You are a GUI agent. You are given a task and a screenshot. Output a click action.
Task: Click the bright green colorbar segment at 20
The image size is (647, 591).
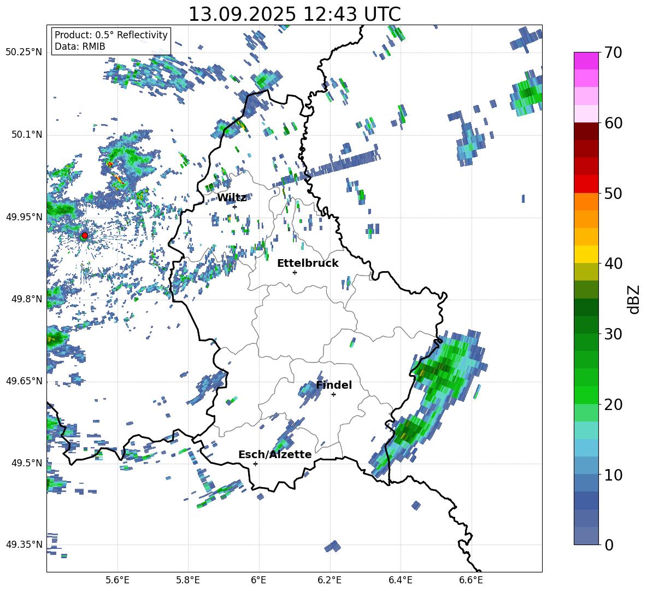click(x=586, y=395)
